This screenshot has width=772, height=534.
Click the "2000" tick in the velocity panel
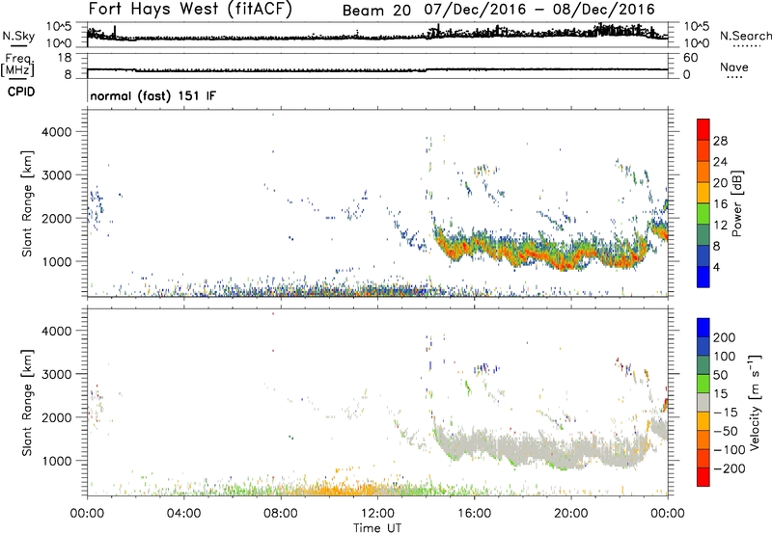tap(57, 417)
